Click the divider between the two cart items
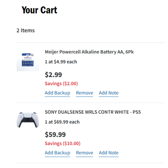This screenshot has width=168, height=168. (x=91, y=103)
